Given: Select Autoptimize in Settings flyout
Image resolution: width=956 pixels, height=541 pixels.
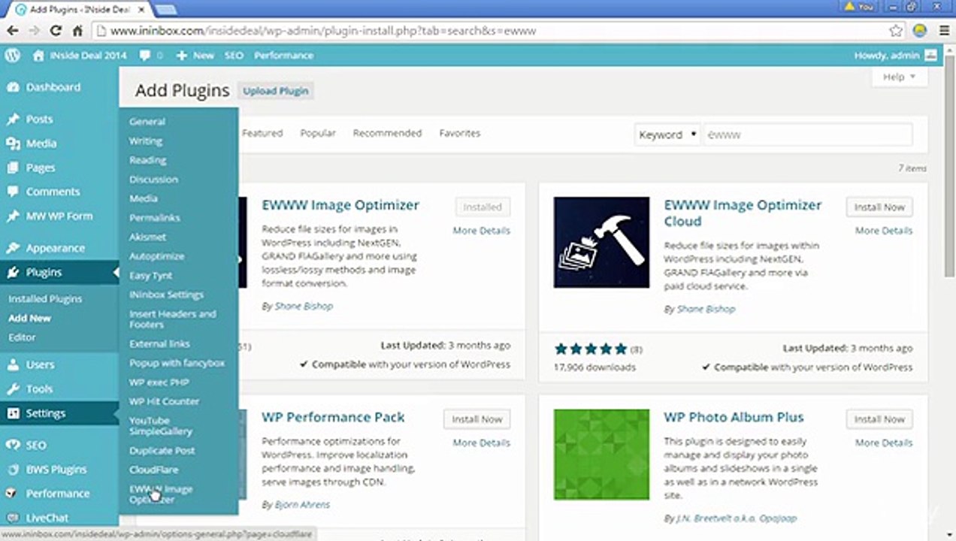Looking at the screenshot, I should [156, 256].
